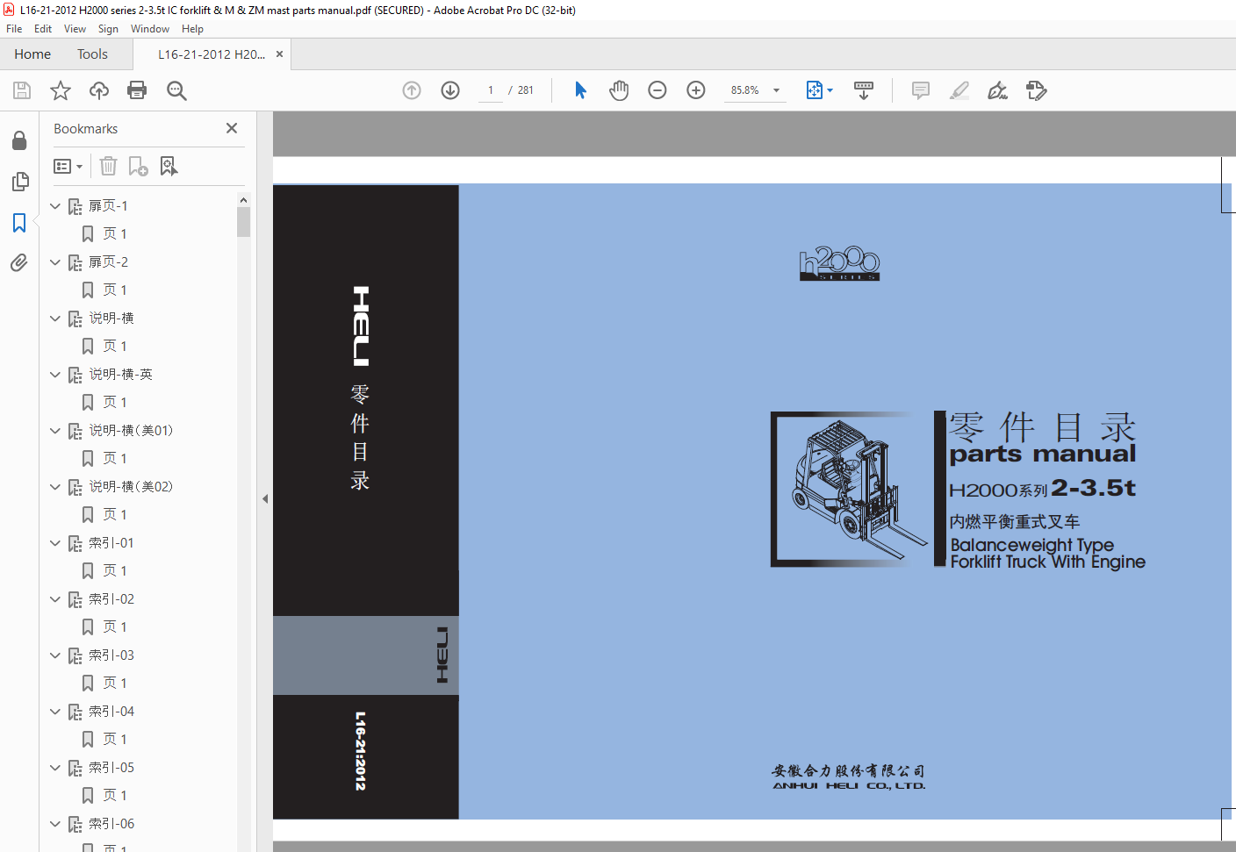Image resolution: width=1236 pixels, height=852 pixels.
Task: Select 页 1 under 扉页-1
Action: tap(115, 234)
